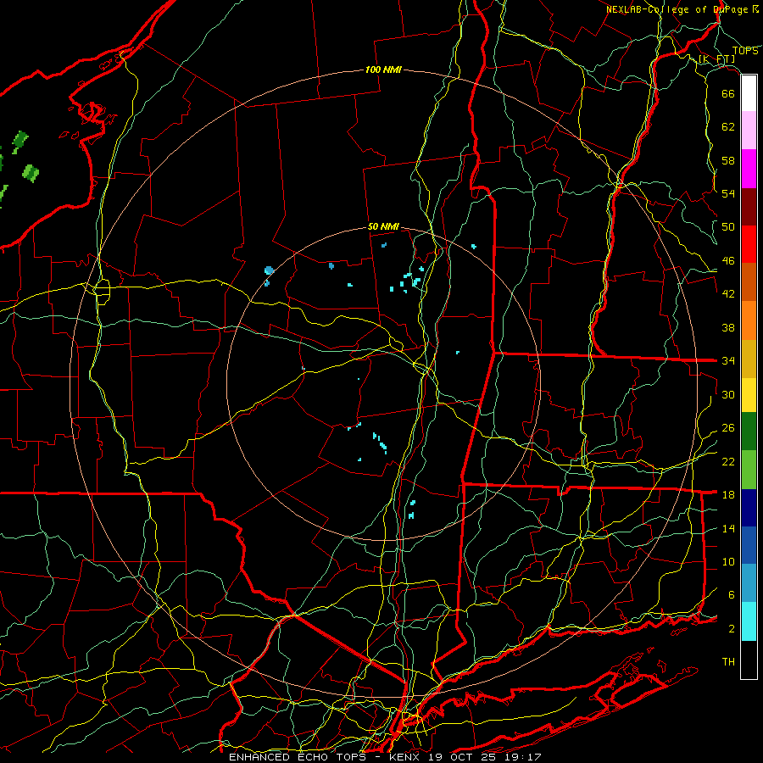Click the TH legend label
The height and width of the screenshot is (763, 763).
coord(728,662)
